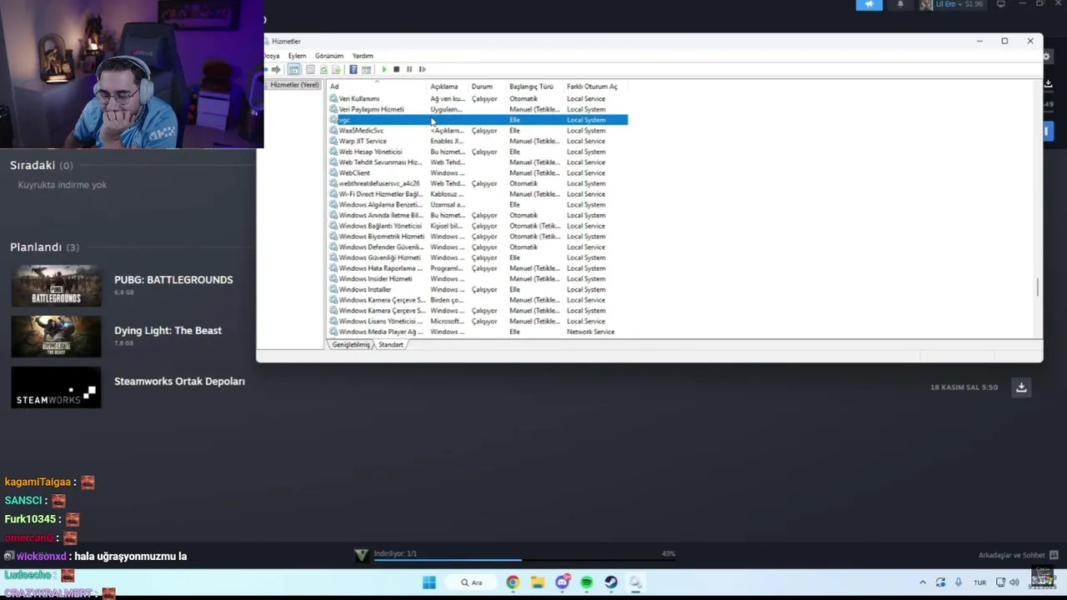Open Steam Big Picture mode icon
This screenshot has height=600, width=1067.
[x=1001, y=4]
